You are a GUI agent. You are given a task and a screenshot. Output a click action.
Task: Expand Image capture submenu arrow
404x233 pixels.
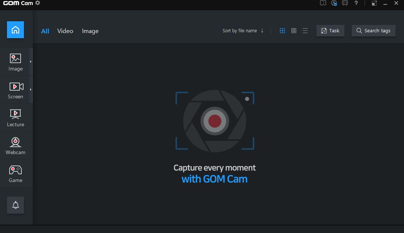[x=31, y=62]
